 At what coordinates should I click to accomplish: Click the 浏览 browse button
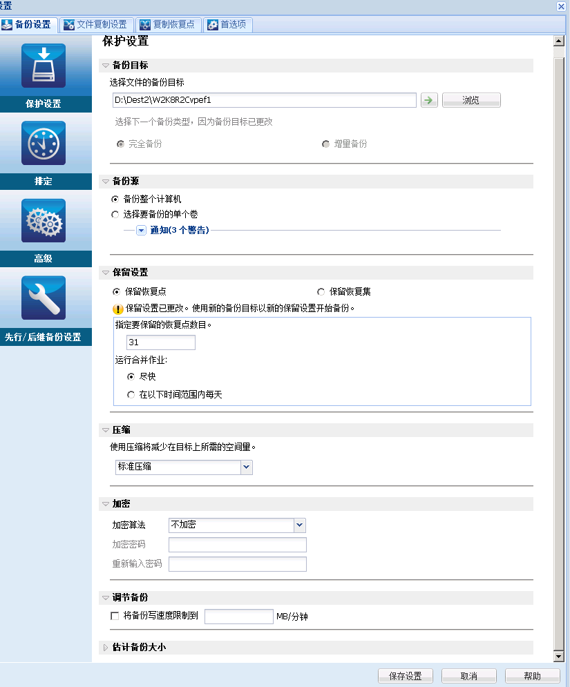pos(471,99)
